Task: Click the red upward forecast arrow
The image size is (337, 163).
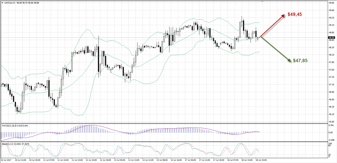Action: (272, 26)
